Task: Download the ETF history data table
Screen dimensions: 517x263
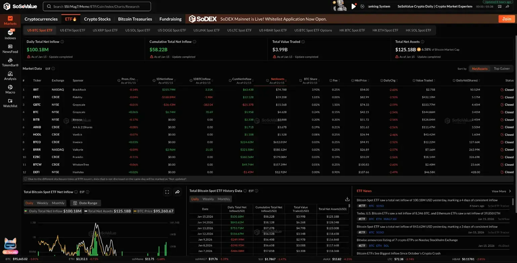Action: tap(347, 199)
